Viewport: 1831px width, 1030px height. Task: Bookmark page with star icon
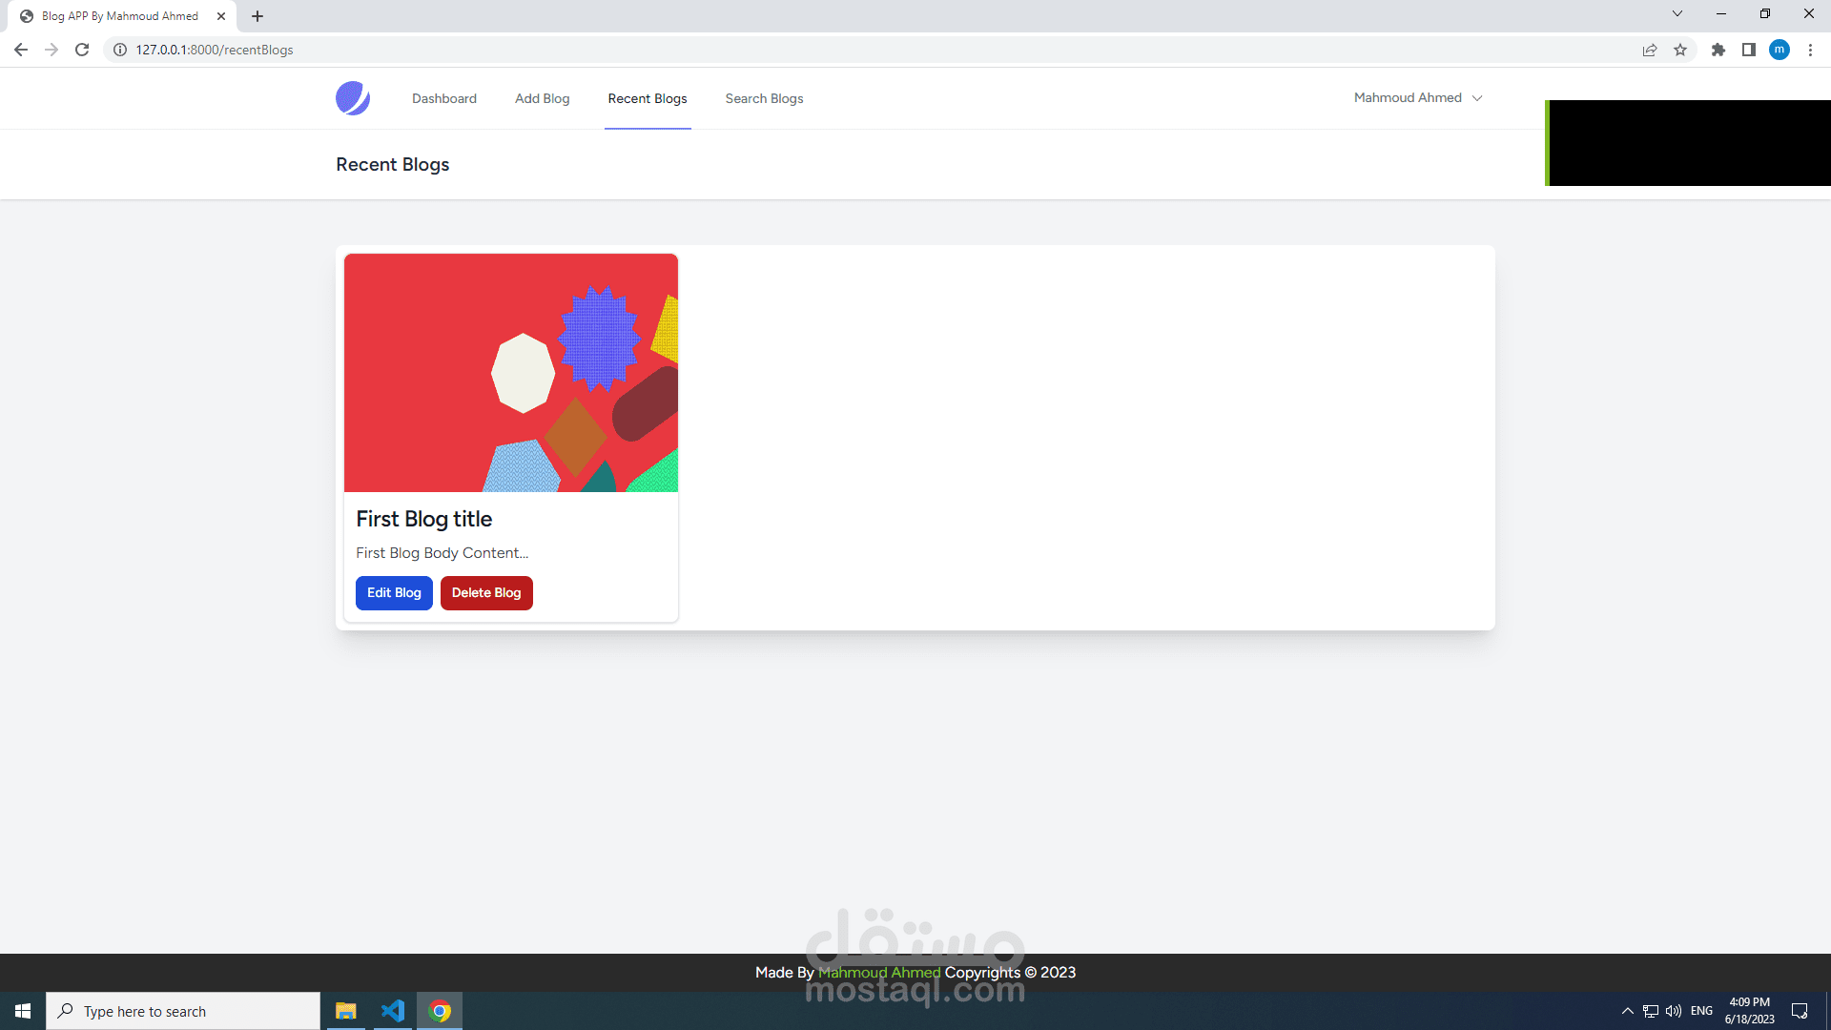[x=1680, y=50]
